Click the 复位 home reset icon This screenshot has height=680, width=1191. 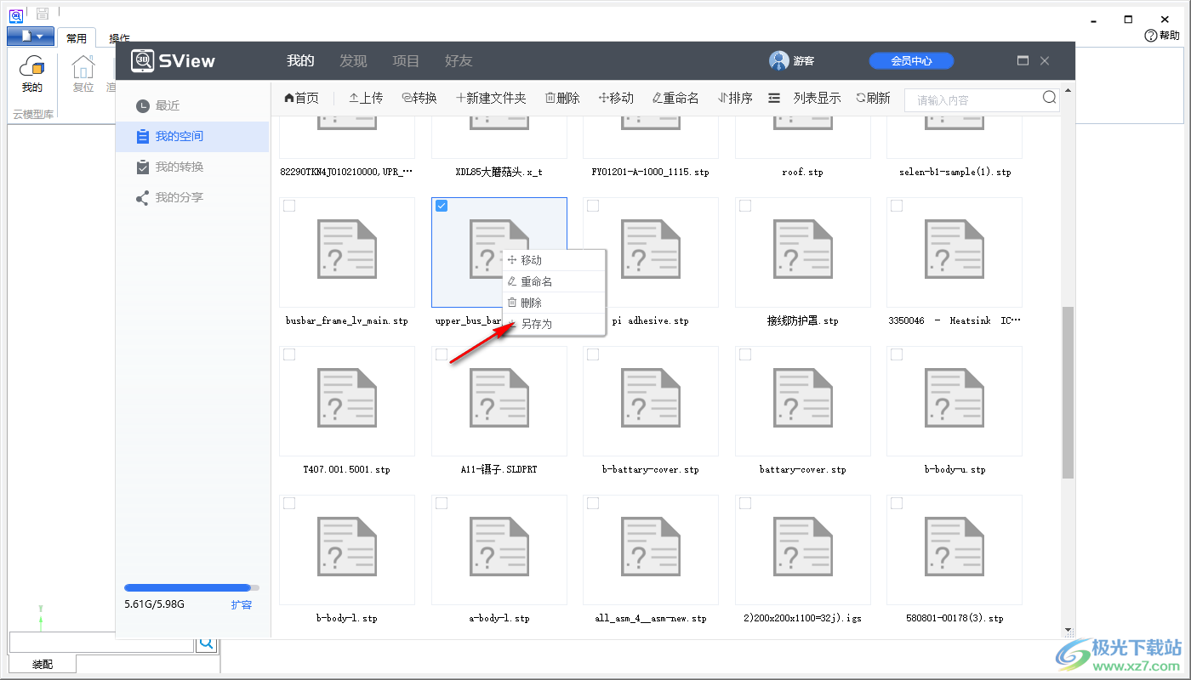[83, 74]
